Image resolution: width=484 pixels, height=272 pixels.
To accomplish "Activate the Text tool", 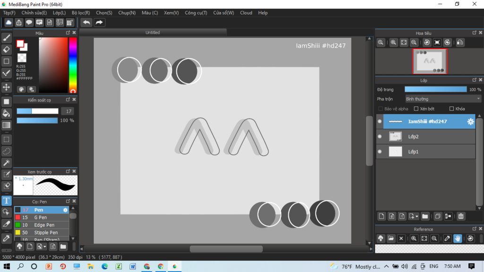I will click(x=7, y=201).
